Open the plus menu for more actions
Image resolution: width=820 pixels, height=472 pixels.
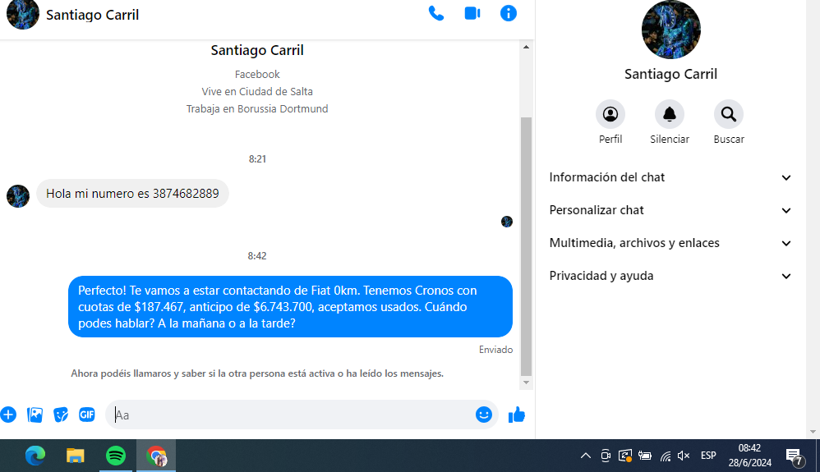coord(8,415)
